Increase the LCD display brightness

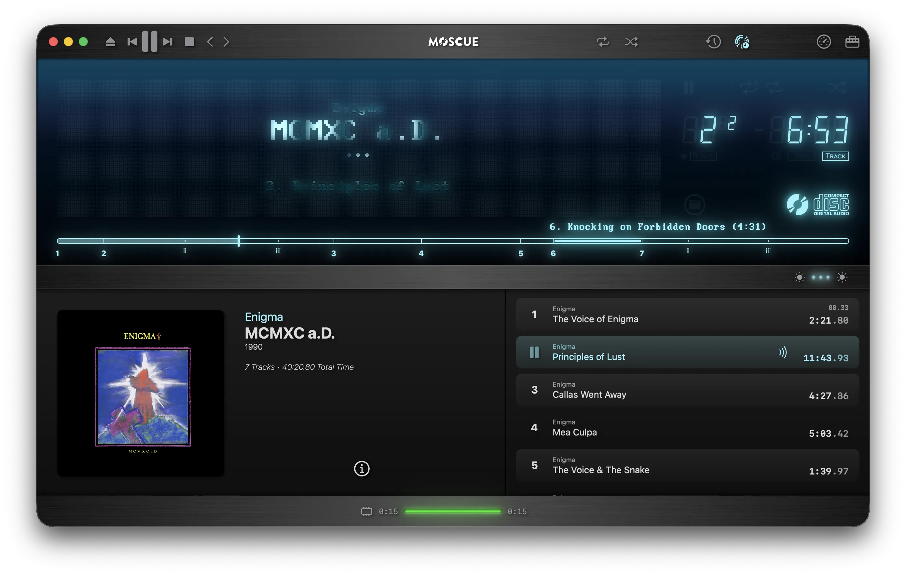point(842,277)
